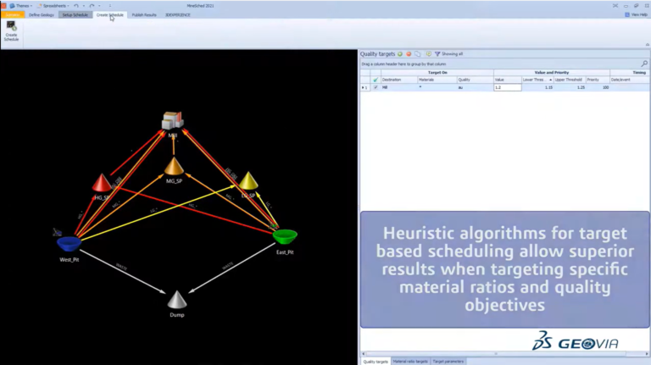
Task: Expand row 1 indicator arrow in targets grid
Action: [363, 87]
